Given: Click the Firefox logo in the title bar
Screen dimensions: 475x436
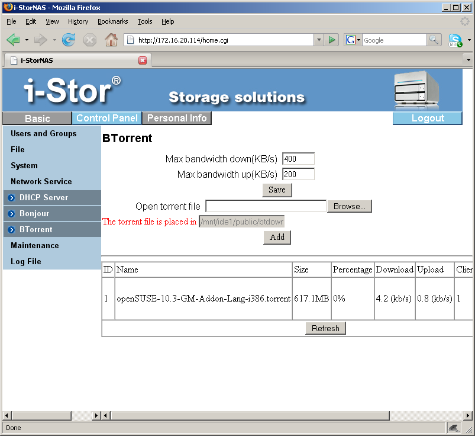Looking at the screenshot, I should click(x=8, y=7).
